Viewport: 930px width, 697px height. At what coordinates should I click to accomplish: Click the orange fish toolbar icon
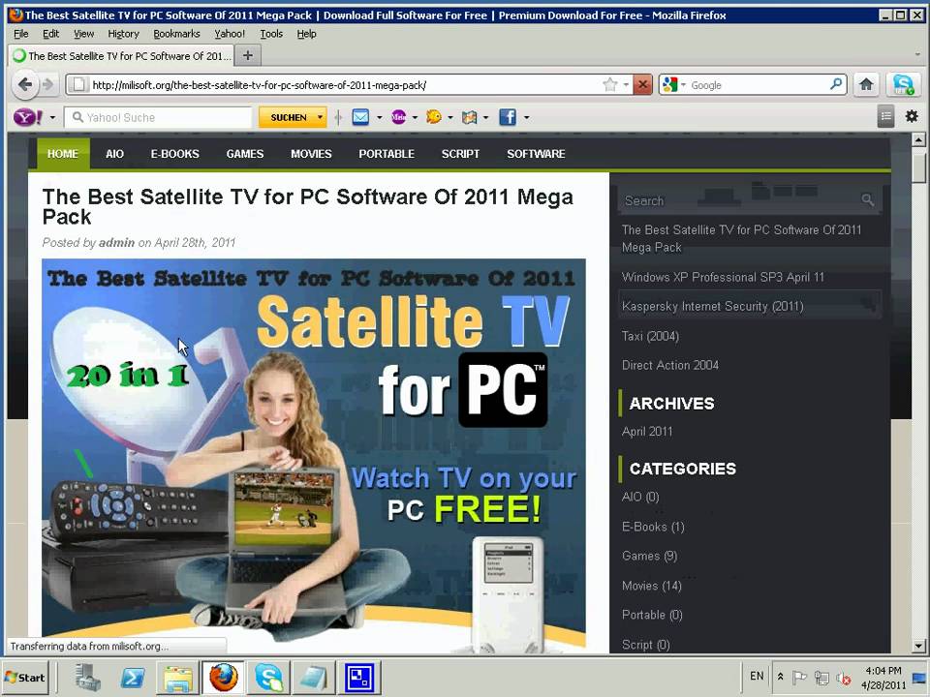(x=434, y=117)
